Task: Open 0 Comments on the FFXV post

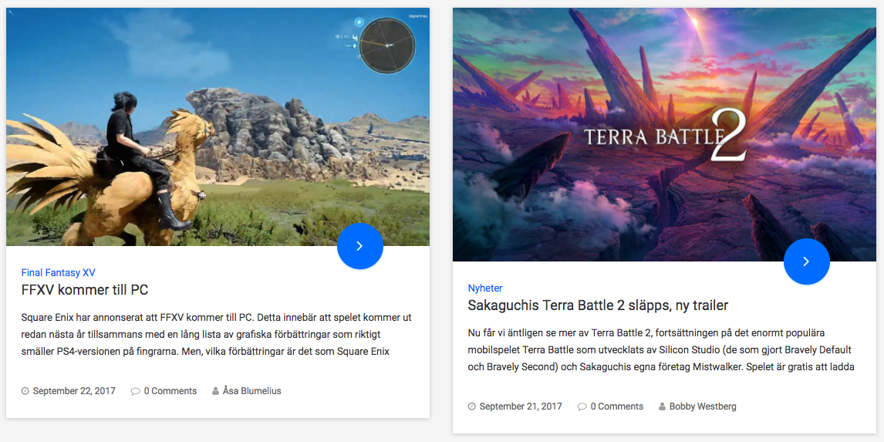Action: [x=170, y=390]
